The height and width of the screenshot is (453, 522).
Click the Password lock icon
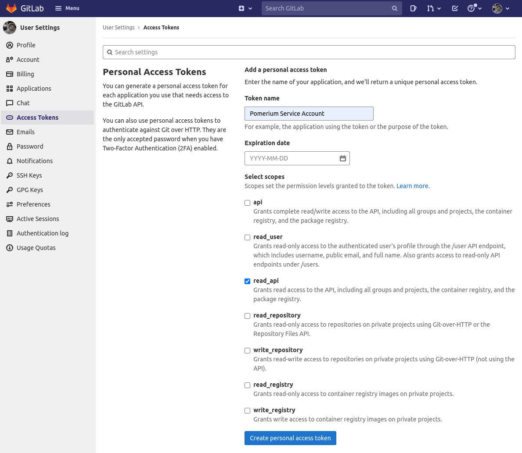coord(10,146)
